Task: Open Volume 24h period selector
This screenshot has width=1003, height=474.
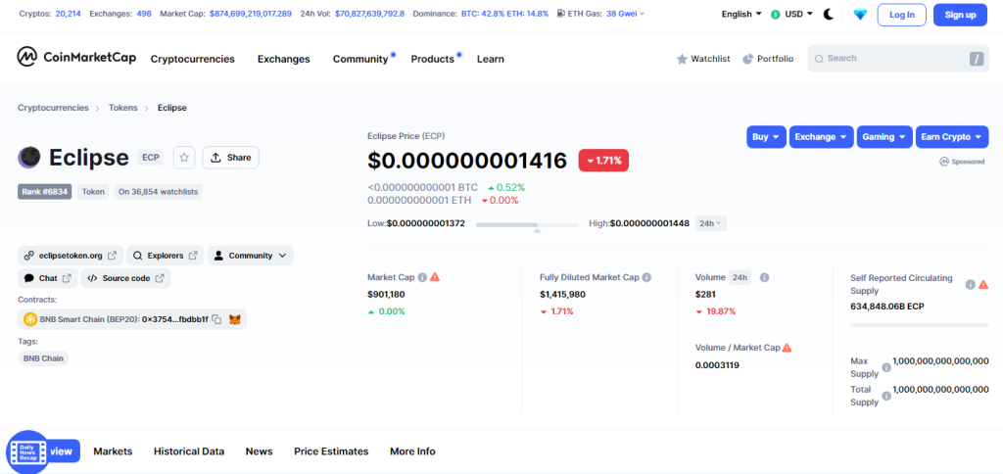Action: point(740,277)
